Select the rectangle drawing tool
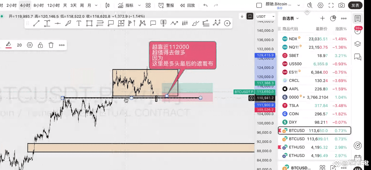The height and width of the screenshot is (170, 371). point(89,23)
